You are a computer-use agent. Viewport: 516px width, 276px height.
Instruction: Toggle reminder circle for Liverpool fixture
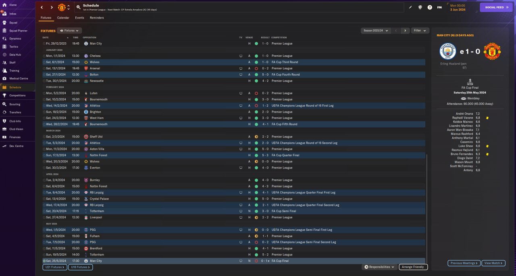pos(44,218)
